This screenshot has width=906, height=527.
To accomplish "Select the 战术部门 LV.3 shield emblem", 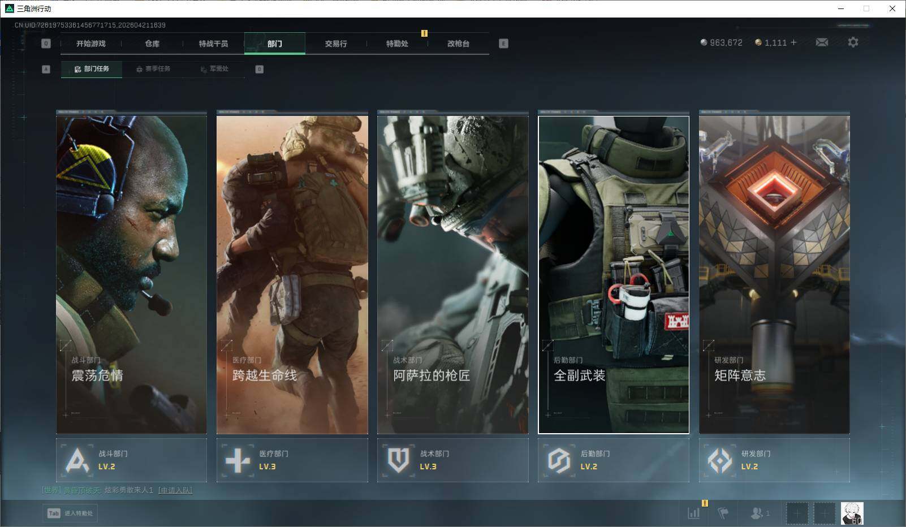I will click(398, 460).
